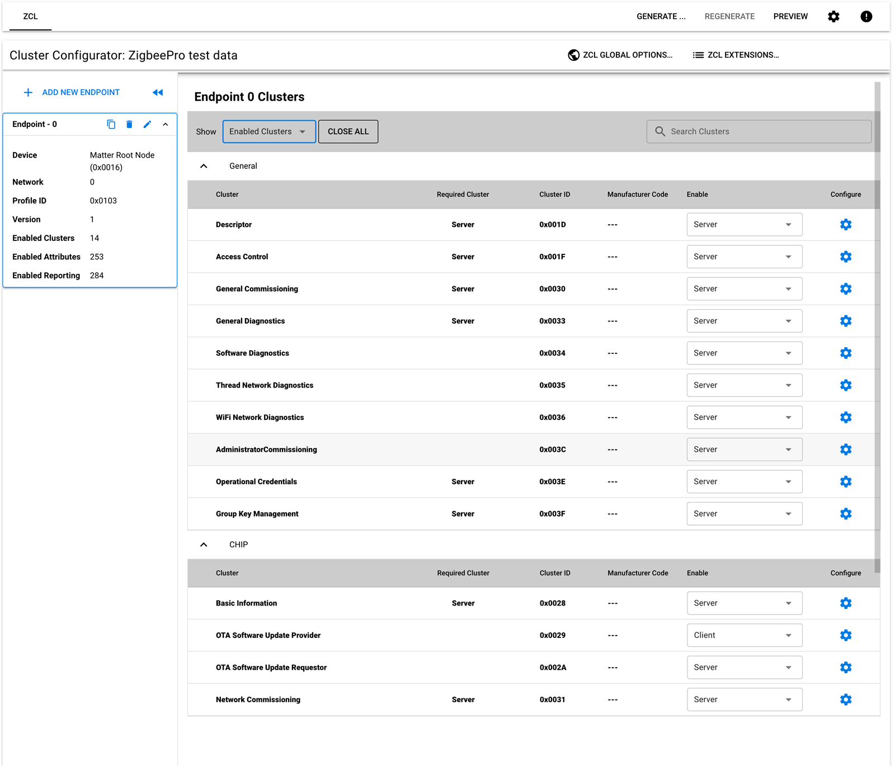Configure the Network Commissioning cluster
Viewport: 895px width, 766px height.
(x=846, y=699)
